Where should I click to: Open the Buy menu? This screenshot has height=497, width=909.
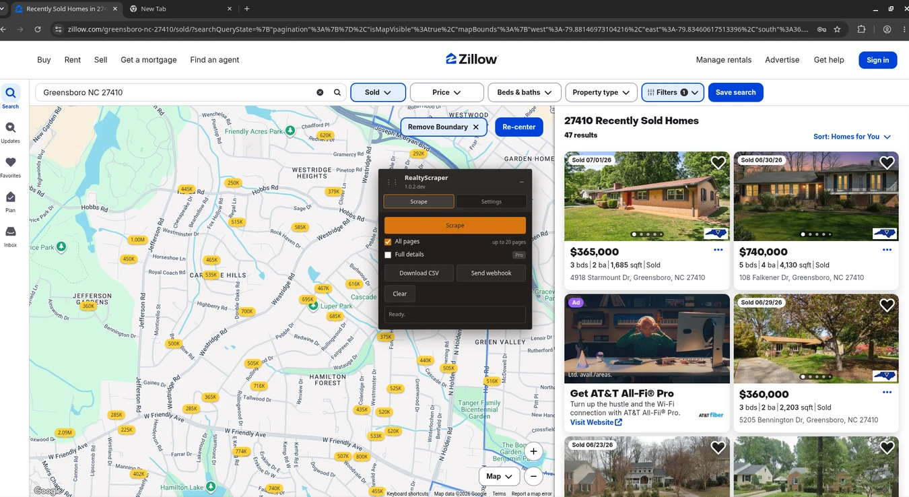point(44,60)
